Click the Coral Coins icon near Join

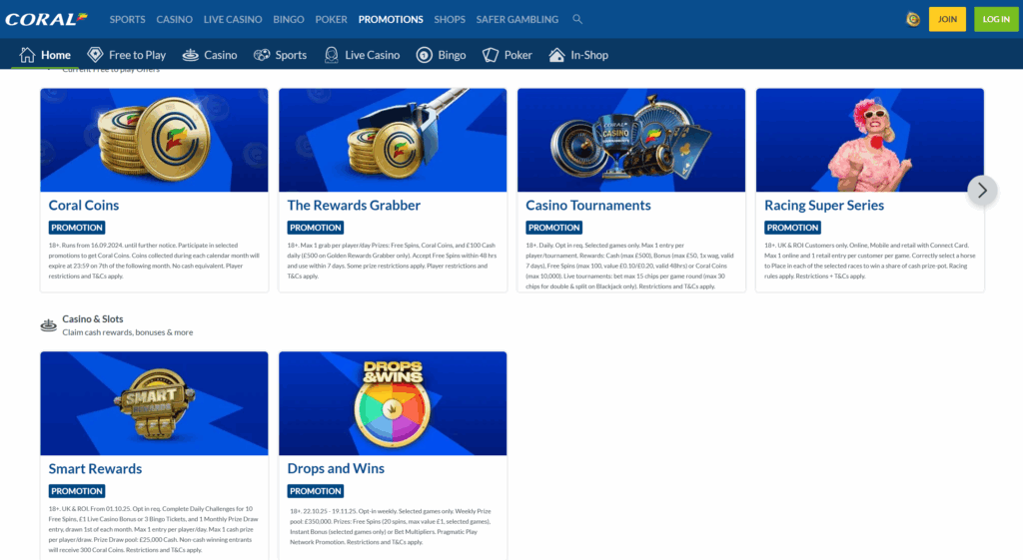coord(912,19)
